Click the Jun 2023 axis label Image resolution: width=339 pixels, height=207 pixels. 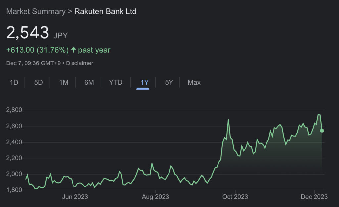coord(75,197)
